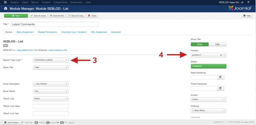Switch to the Menu Assignment tab
The image size is (256, 125).
(25, 32)
